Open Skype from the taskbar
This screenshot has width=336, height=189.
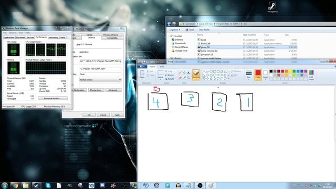[48, 185]
